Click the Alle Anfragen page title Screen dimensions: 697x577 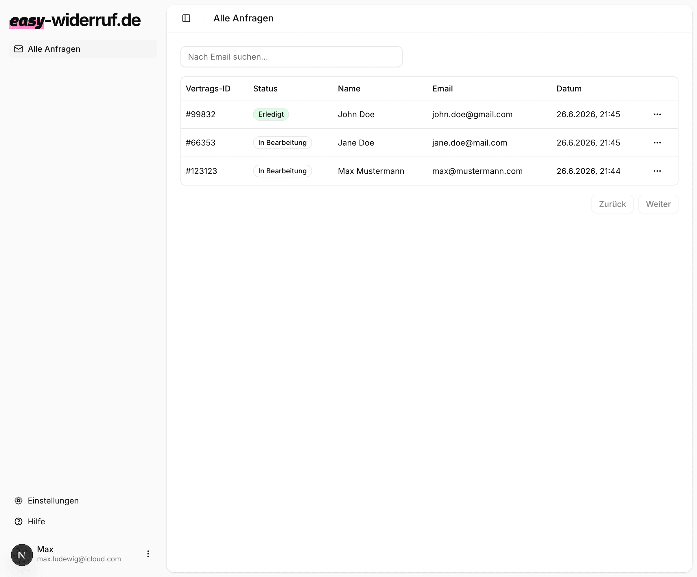pyautogui.click(x=243, y=18)
